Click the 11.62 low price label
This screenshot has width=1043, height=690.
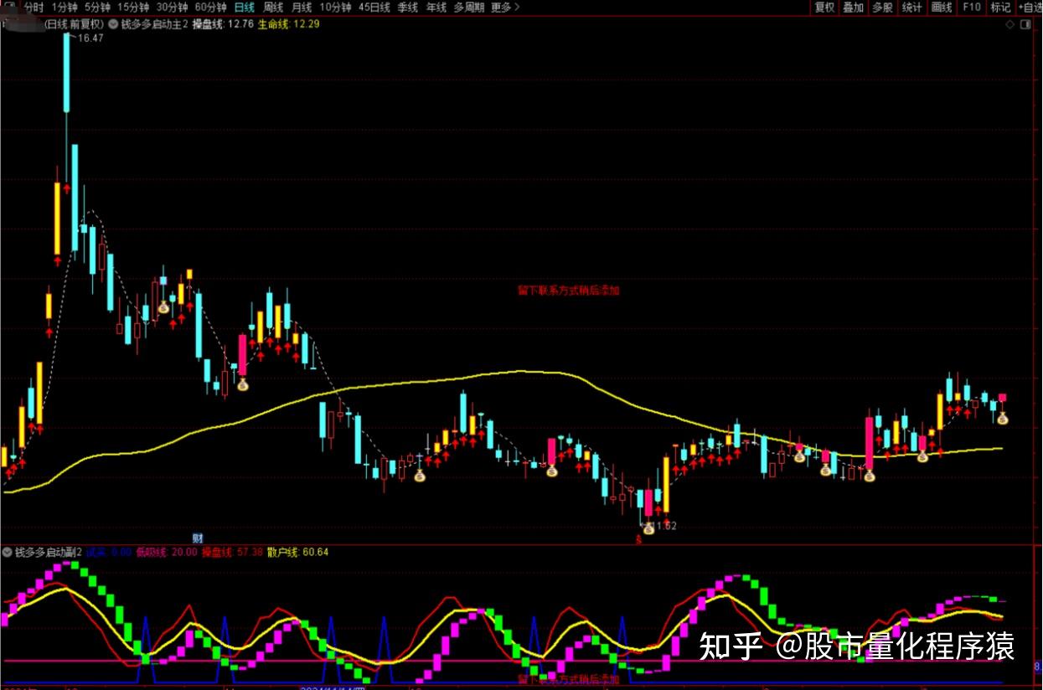point(663,526)
